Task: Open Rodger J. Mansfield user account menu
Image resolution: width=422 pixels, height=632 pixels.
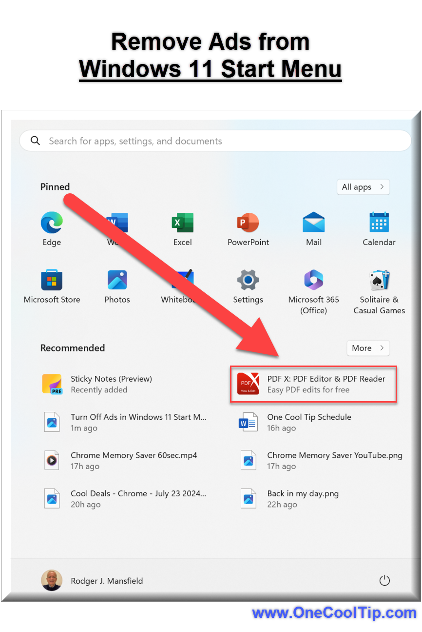Action: coord(93,581)
